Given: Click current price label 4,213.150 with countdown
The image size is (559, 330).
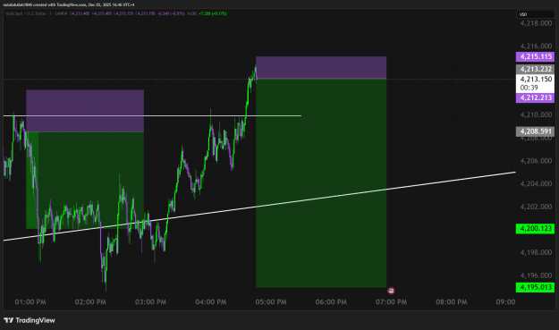Looking at the screenshot, I should click(x=535, y=83).
